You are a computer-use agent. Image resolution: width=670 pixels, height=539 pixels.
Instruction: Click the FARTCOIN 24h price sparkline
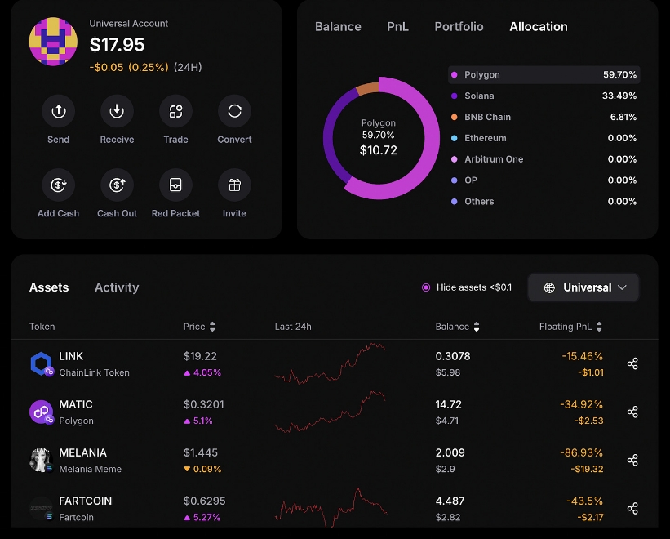point(330,507)
